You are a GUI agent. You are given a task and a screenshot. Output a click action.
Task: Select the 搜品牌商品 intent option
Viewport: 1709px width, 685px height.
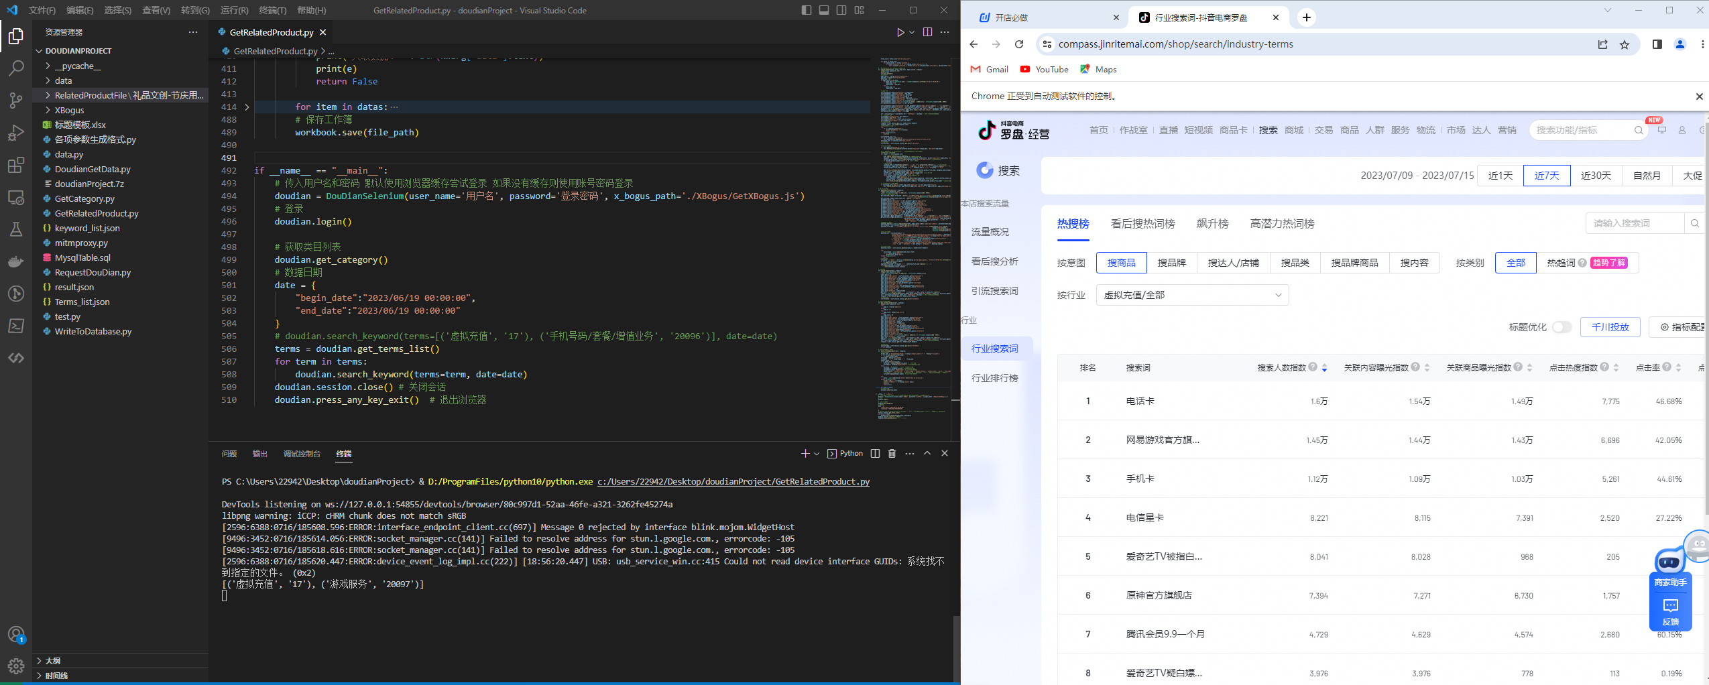click(x=1355, y=263)
